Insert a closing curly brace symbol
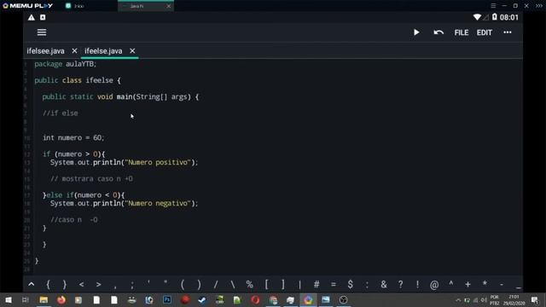This screenshot has width=546, height=307. [65, 284]
